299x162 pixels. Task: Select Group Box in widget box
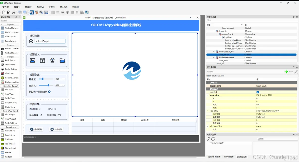[x=10, y=131]
